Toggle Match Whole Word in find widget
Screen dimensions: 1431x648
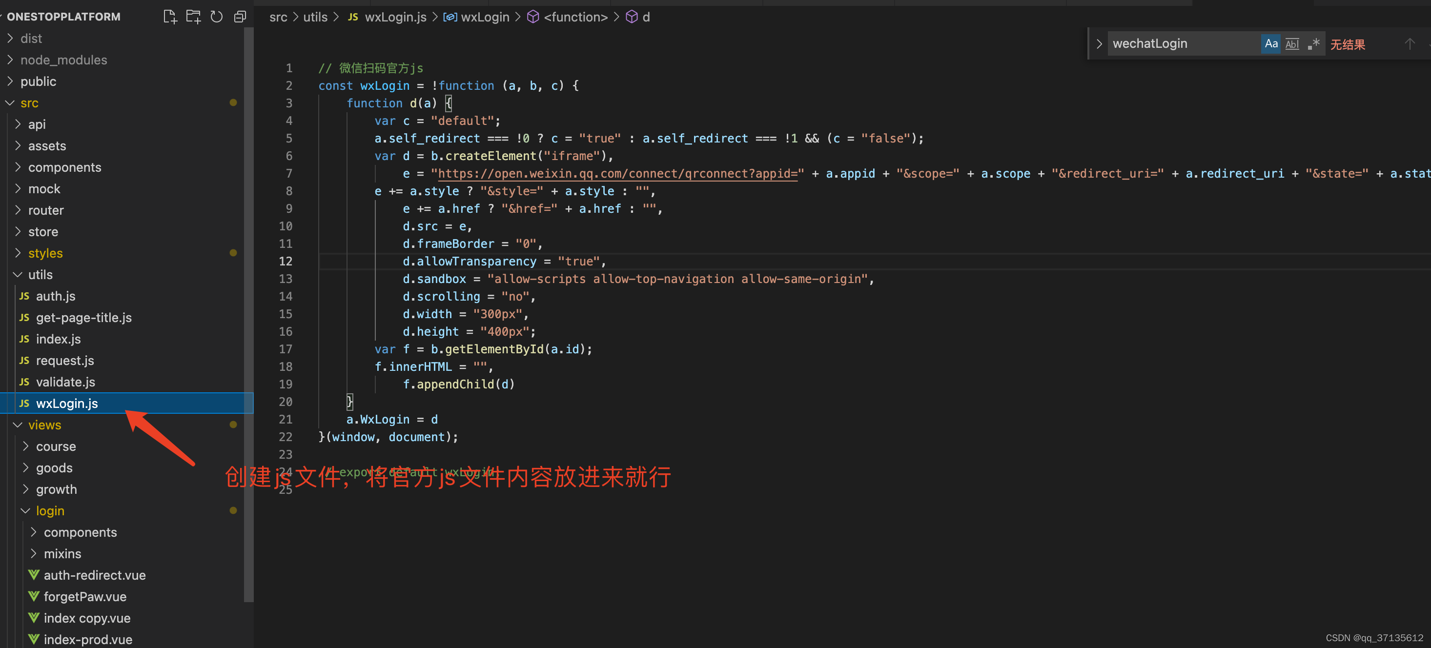coord(1292,44)
